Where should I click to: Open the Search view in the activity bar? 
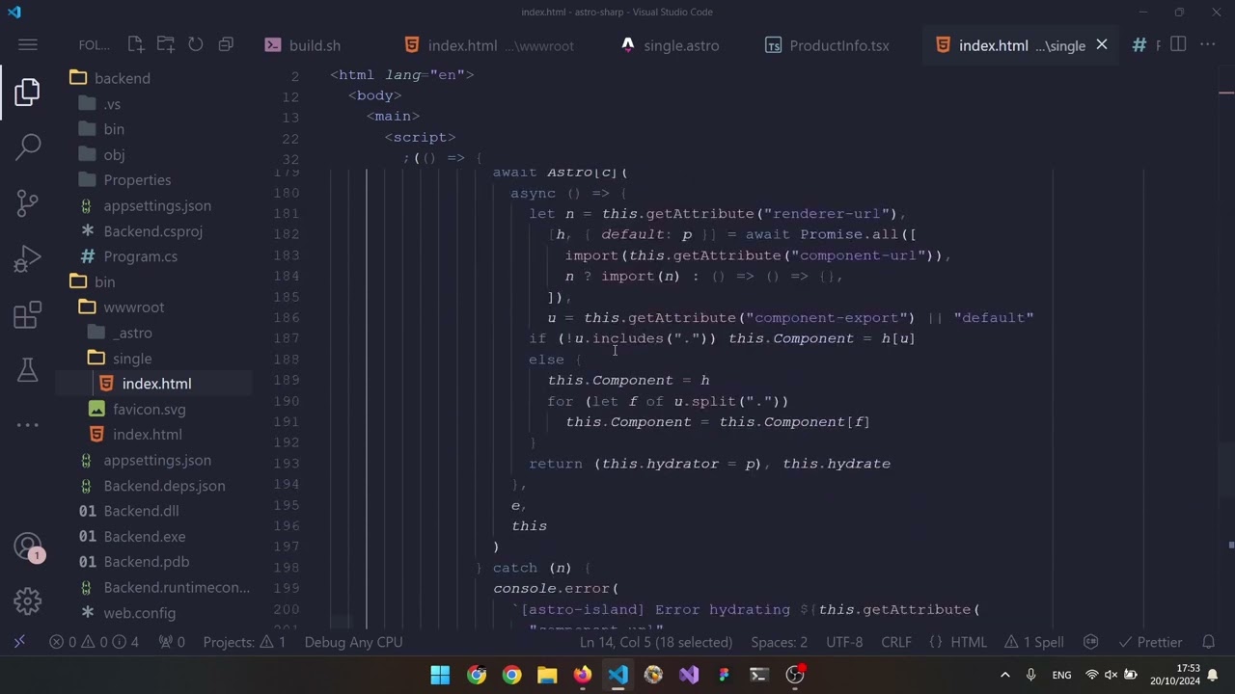pos(27,147)
